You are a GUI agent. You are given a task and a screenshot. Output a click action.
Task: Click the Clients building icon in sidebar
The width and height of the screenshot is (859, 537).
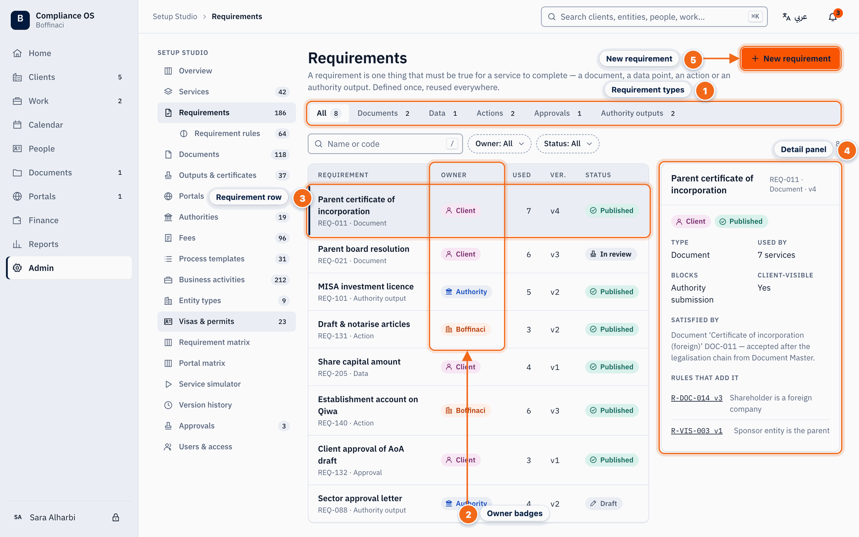[17, 77]
